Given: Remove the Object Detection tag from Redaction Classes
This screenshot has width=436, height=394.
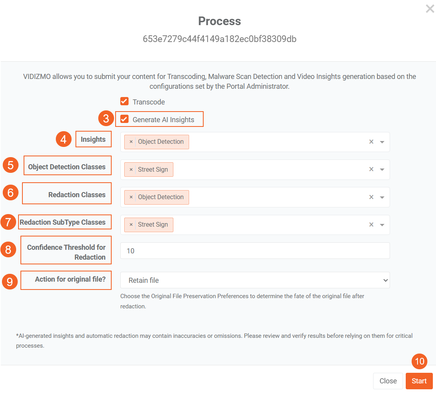Looking at the screenshot, I should pos(131,197).
